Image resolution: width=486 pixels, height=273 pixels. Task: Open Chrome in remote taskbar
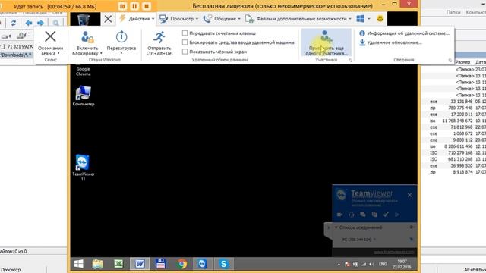tap(182, 264)
